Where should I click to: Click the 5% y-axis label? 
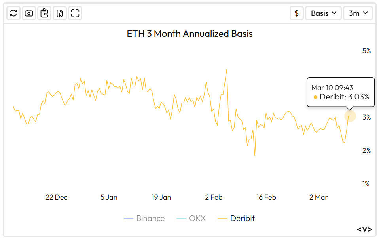366,51
